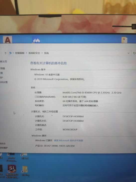
Task: Click the processor value Intel Core i5-8300H
Action: tap(92, 92)
